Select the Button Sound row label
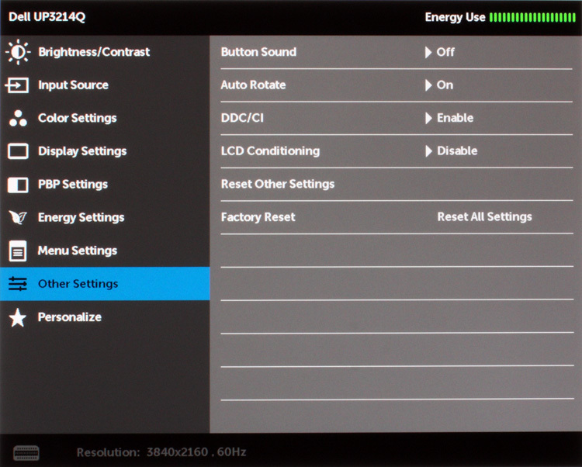 pos(258,52)
